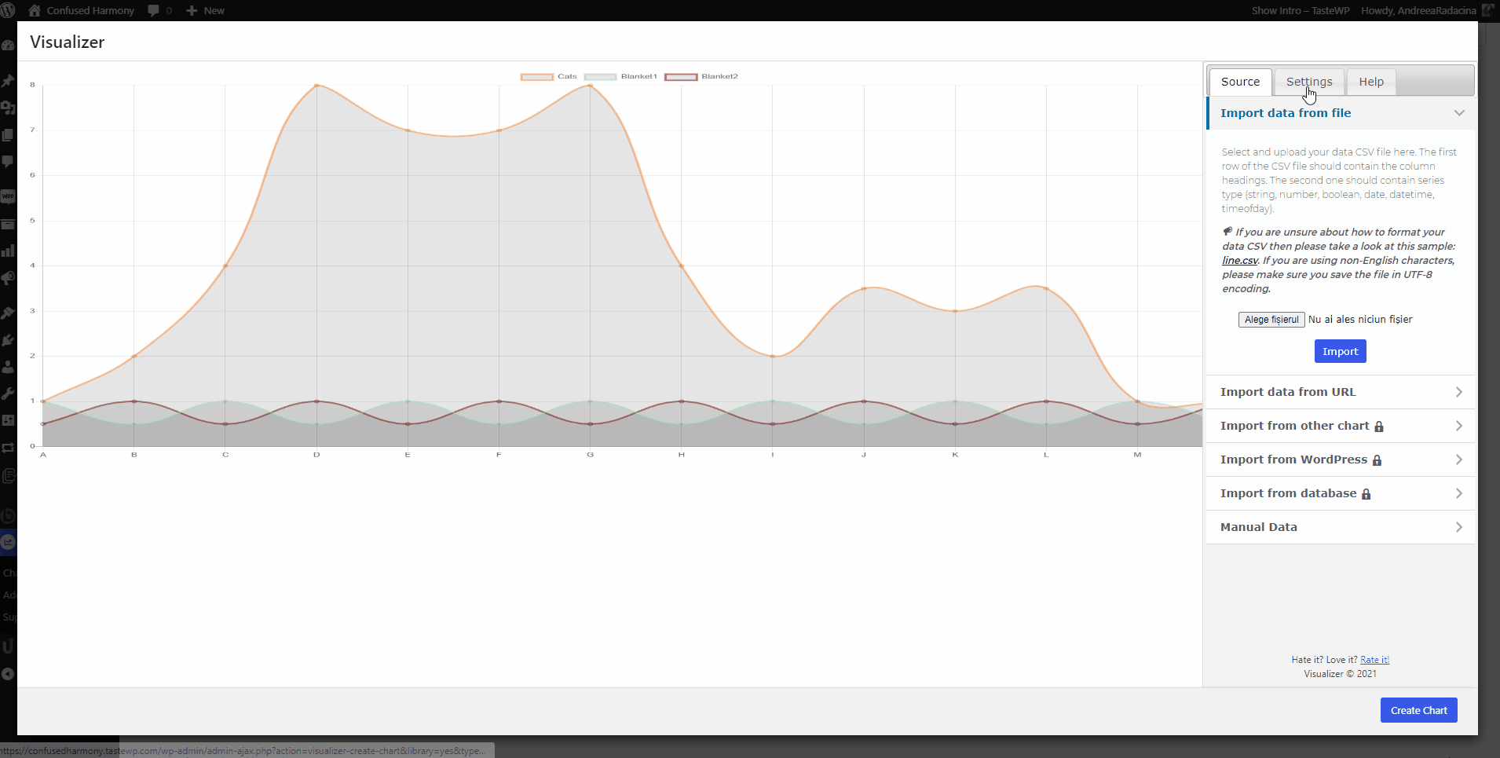Click the Alege fișierul file chooser

coord(1271,320)
